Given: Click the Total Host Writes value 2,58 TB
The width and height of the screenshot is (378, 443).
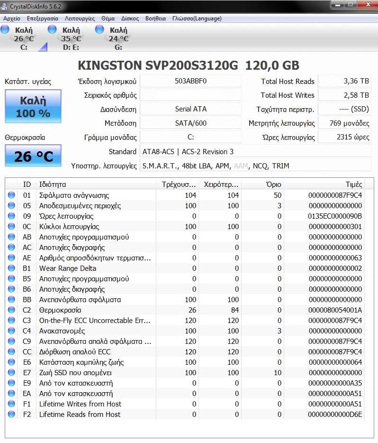Looking at the screenshot, I should click(345, 95).
